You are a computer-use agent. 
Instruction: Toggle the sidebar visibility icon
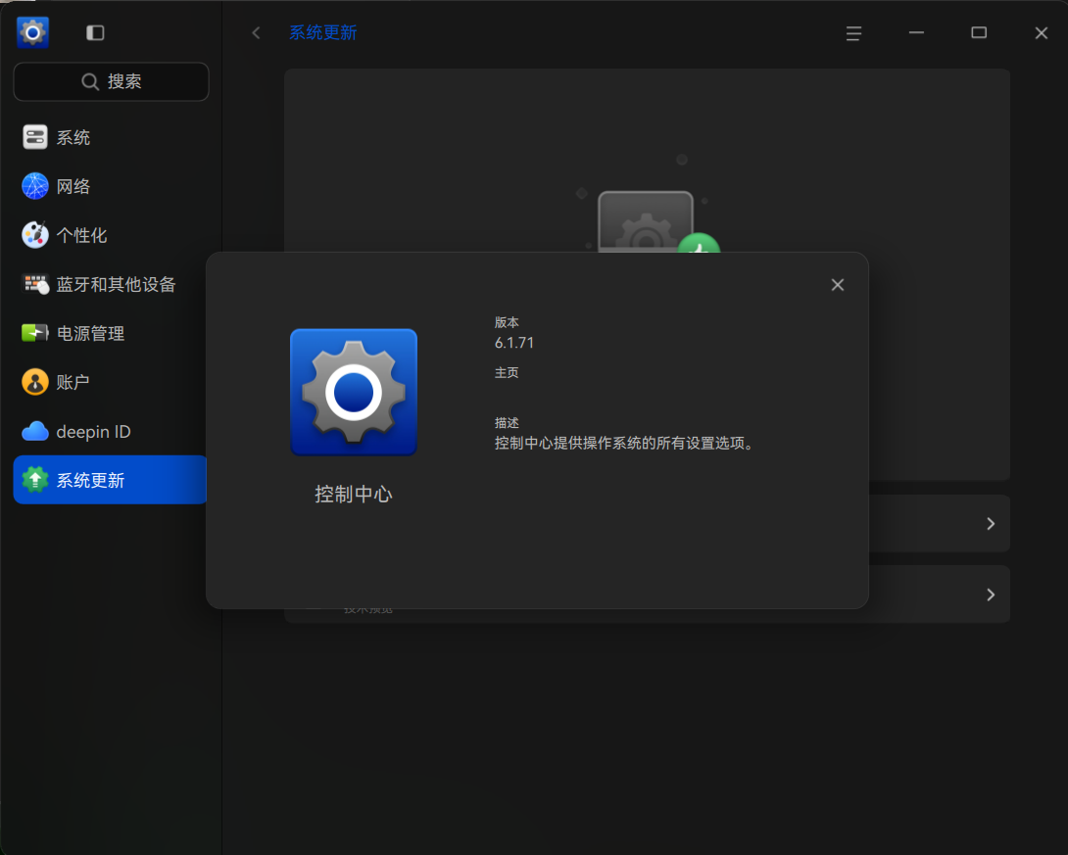[x=95, y=32]
